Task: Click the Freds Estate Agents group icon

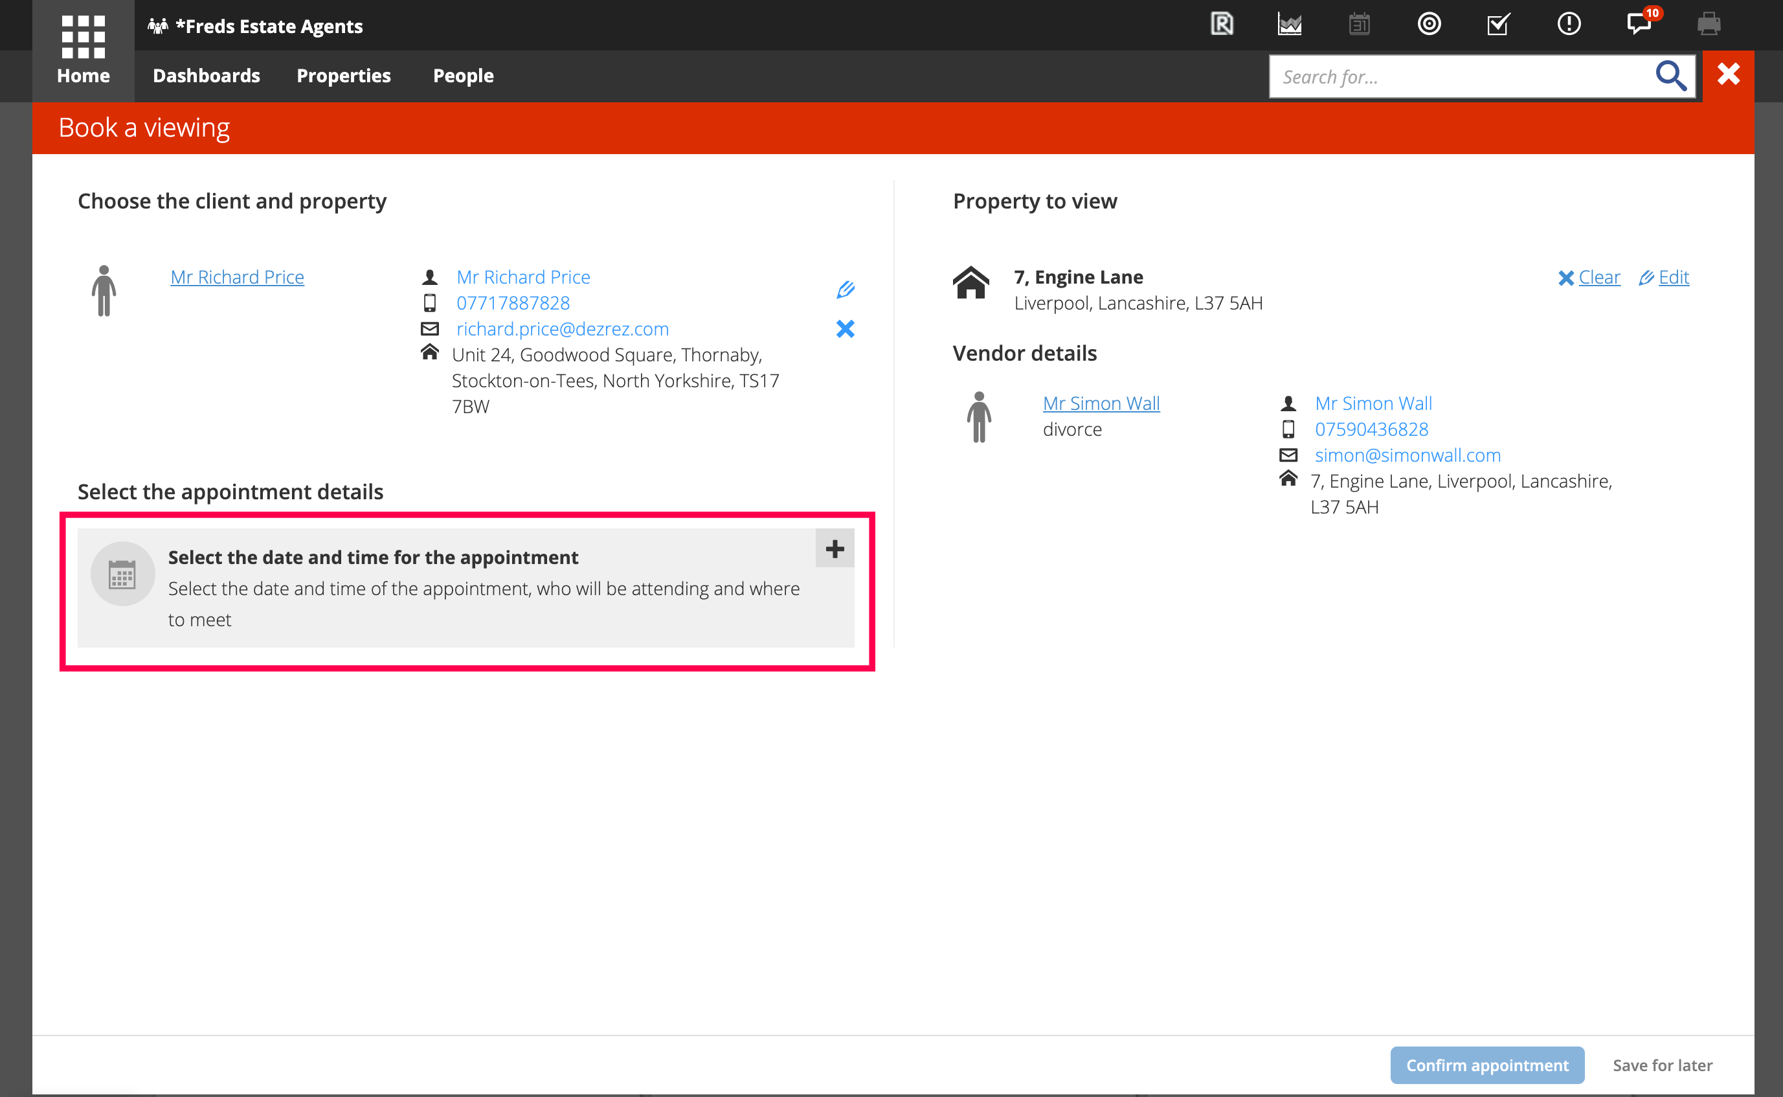Action: pos(157,26)
